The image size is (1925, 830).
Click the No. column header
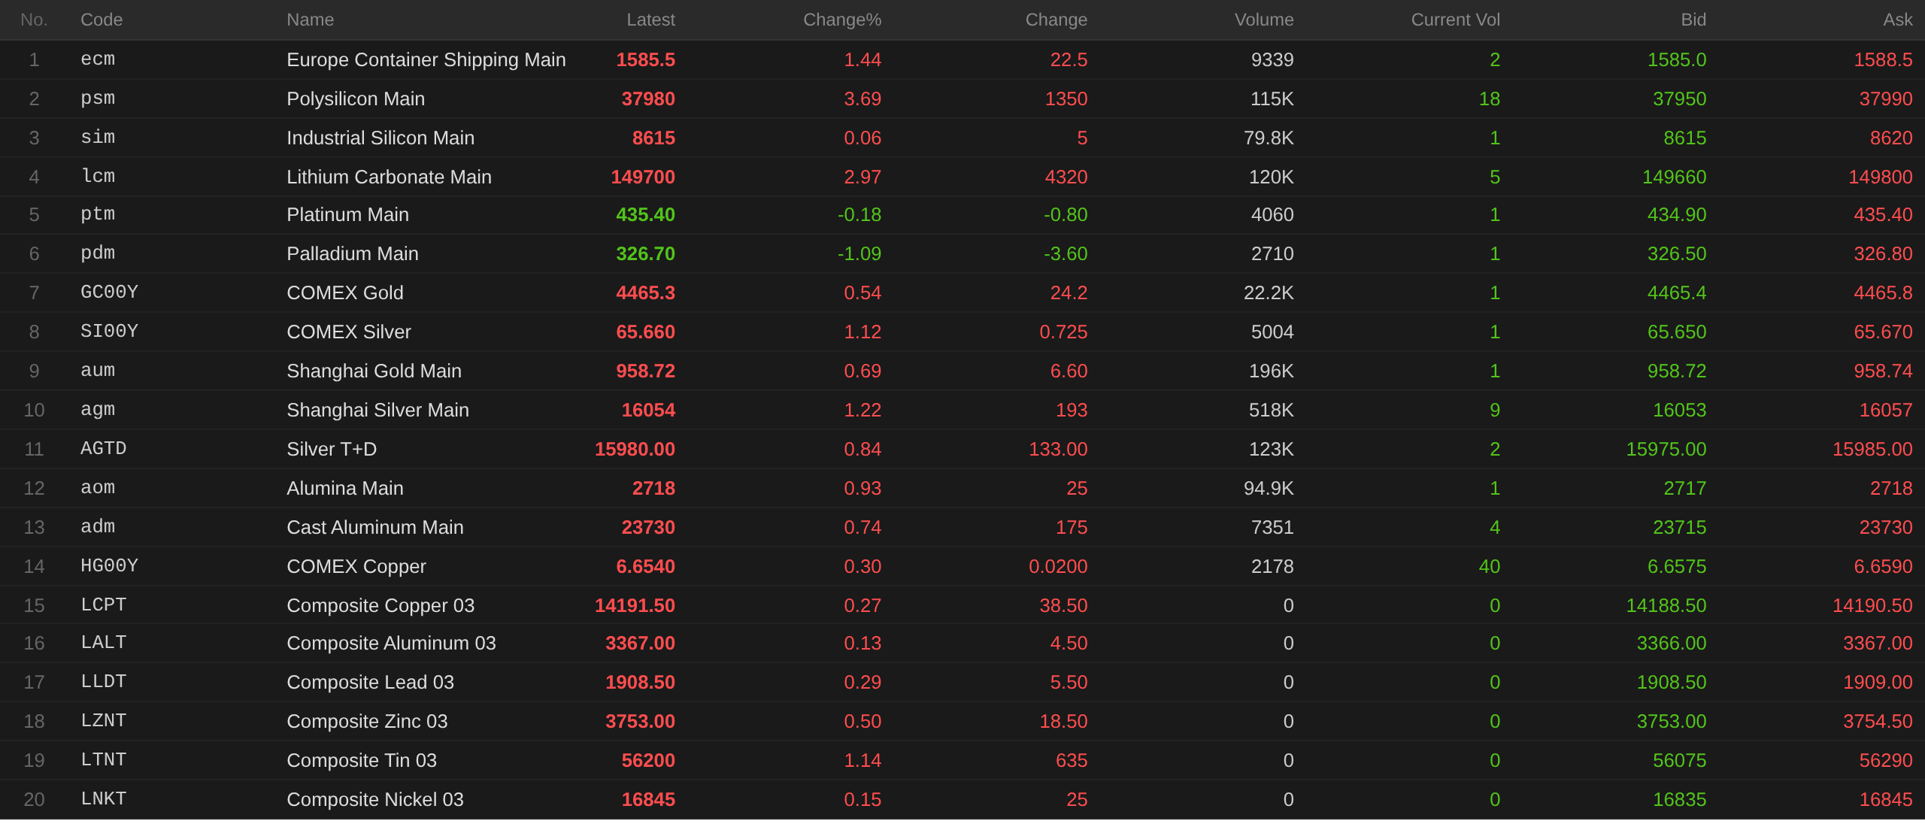[34, 20]
